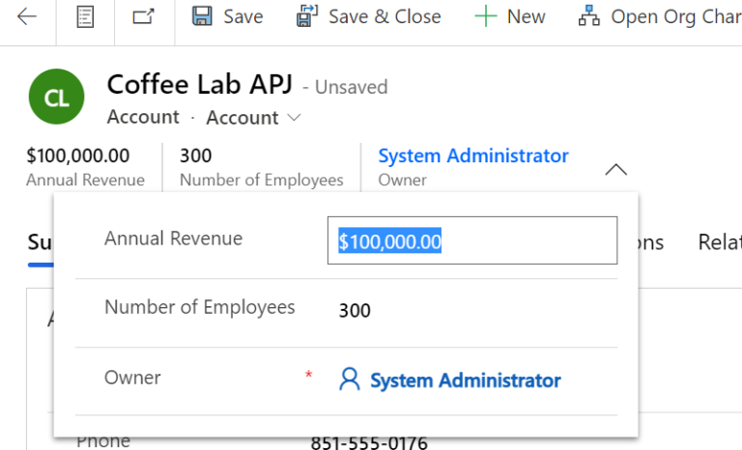Click the Annual Revenue label in flyout

pyautogui.click(x=173, y=238)
